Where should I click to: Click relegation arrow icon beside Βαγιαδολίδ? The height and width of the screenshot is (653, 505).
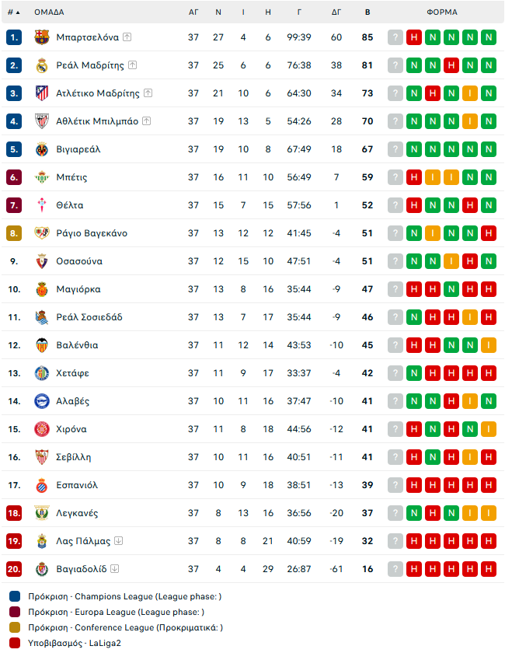pyautogui.click(x=115, y=569)
